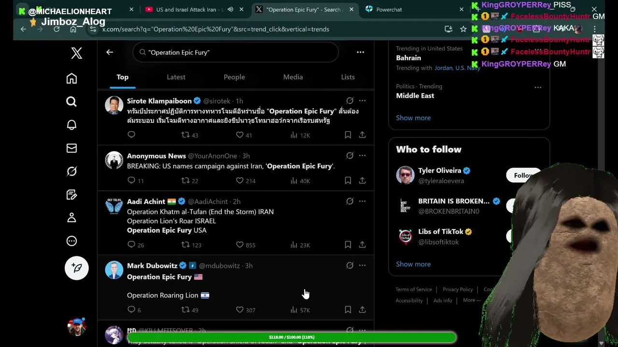Repost Sirote Klampaiboon's post

tap(189, 135)
